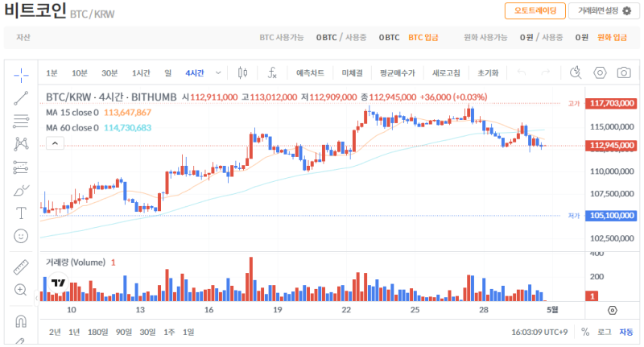Set range to 90일
The height and width of the screenshot is (347, 644).
124,332
